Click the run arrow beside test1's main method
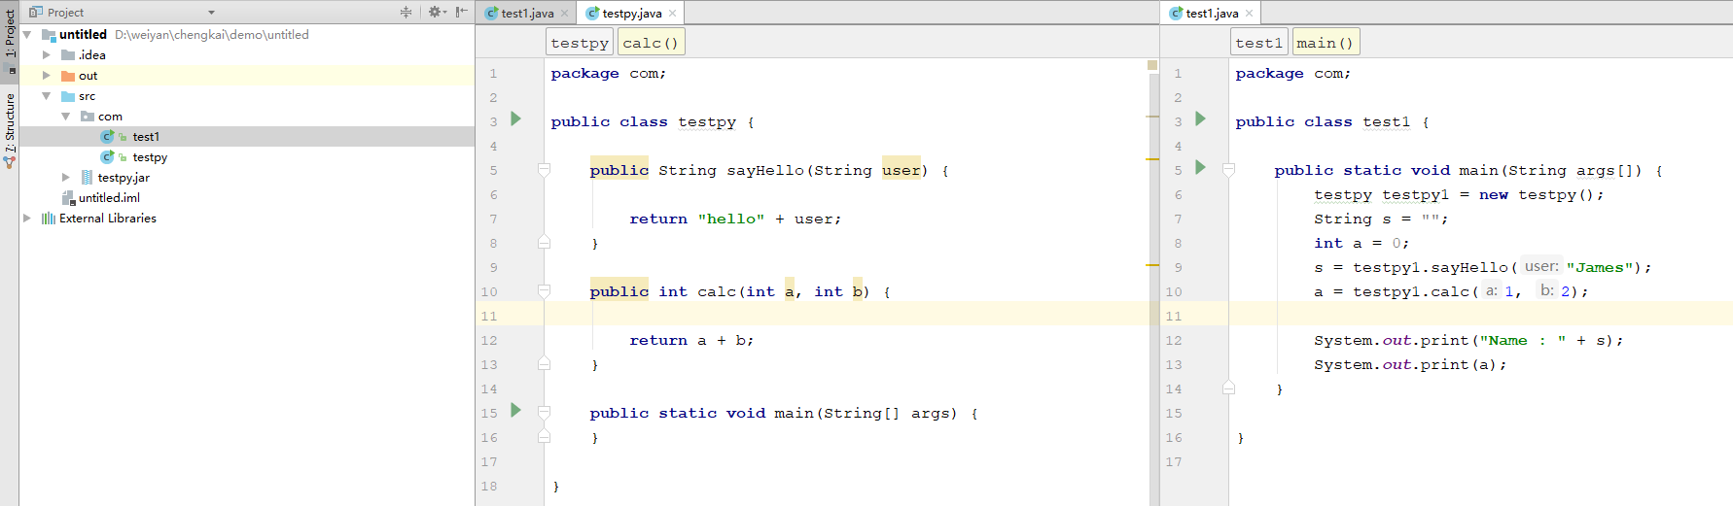1733x506 pixels. tap(1201, 167)
